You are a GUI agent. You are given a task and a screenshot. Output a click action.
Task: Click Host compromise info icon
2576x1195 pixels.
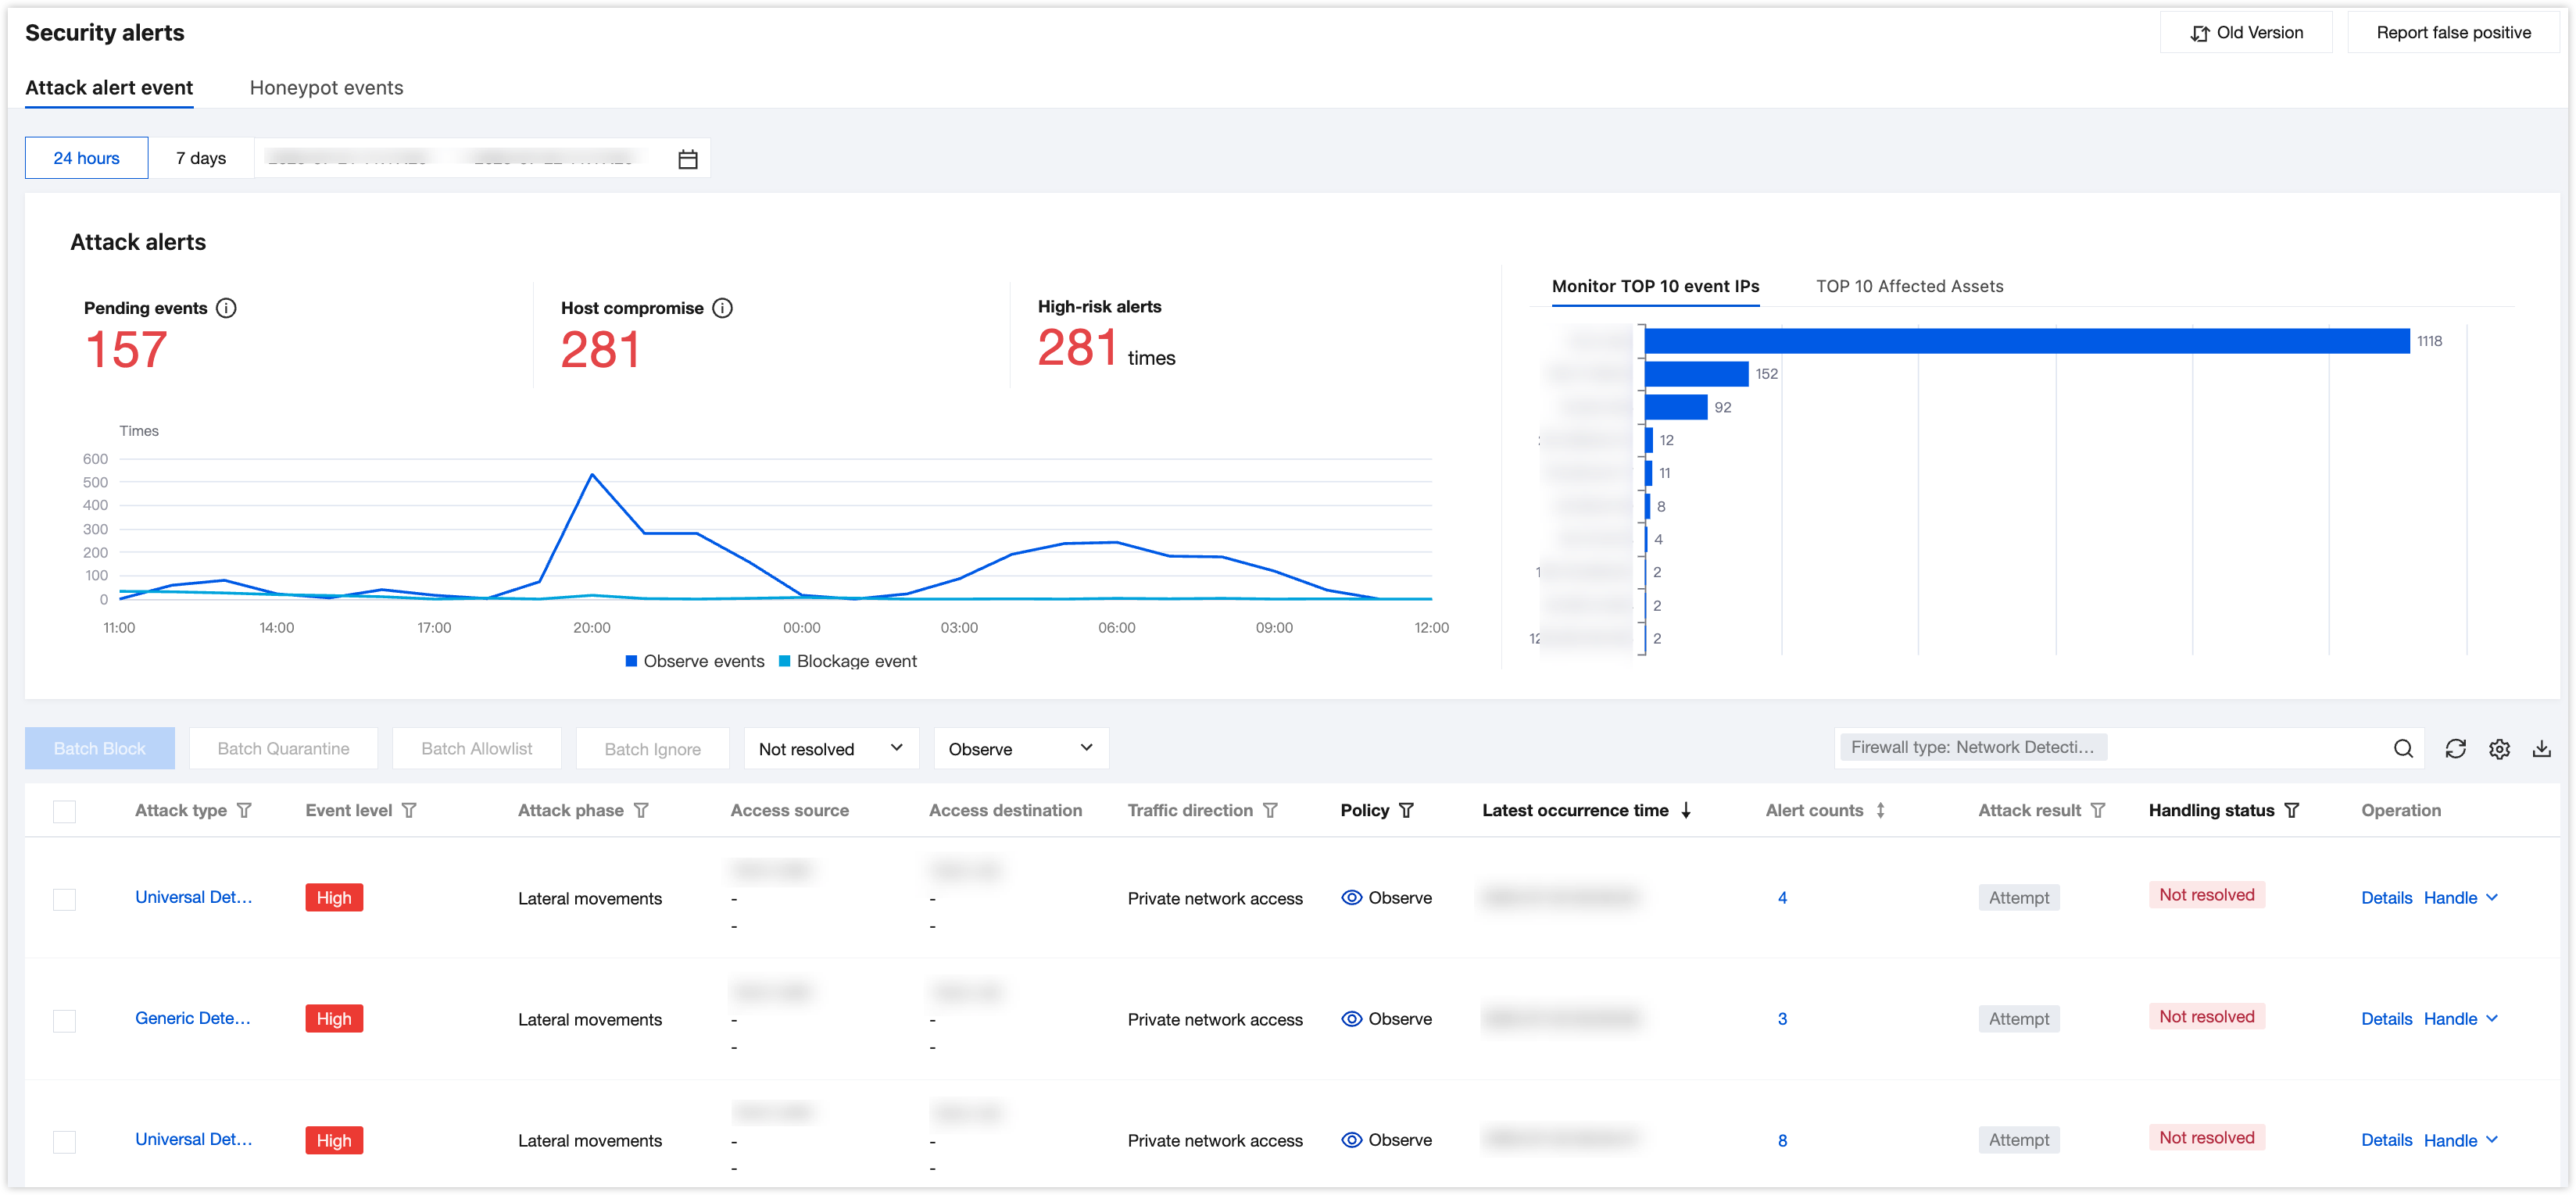pyautogui.click(x=722, y=308)
